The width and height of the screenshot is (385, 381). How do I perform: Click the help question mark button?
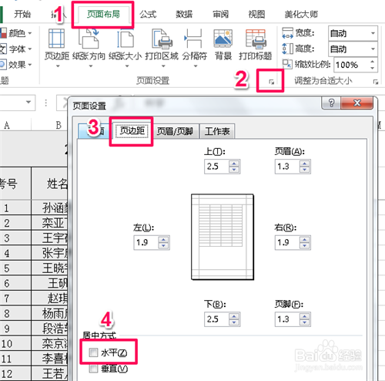[331, 103]
